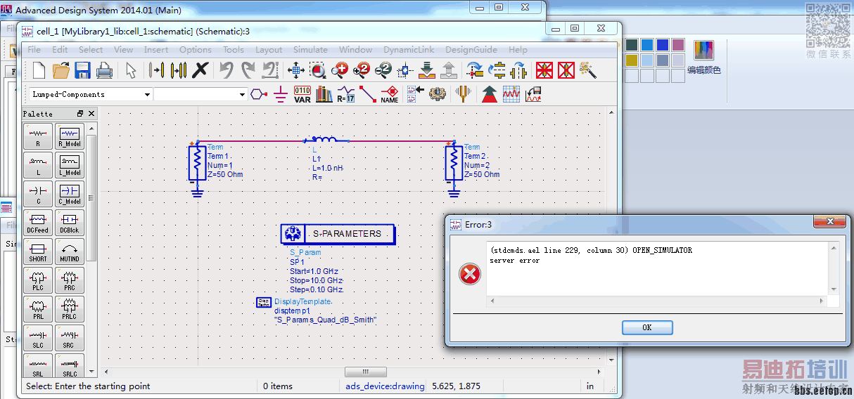This screenshot has width=854, height=399.
Task: Push into hierarchy with the down arrow icon
Action: 427,70
